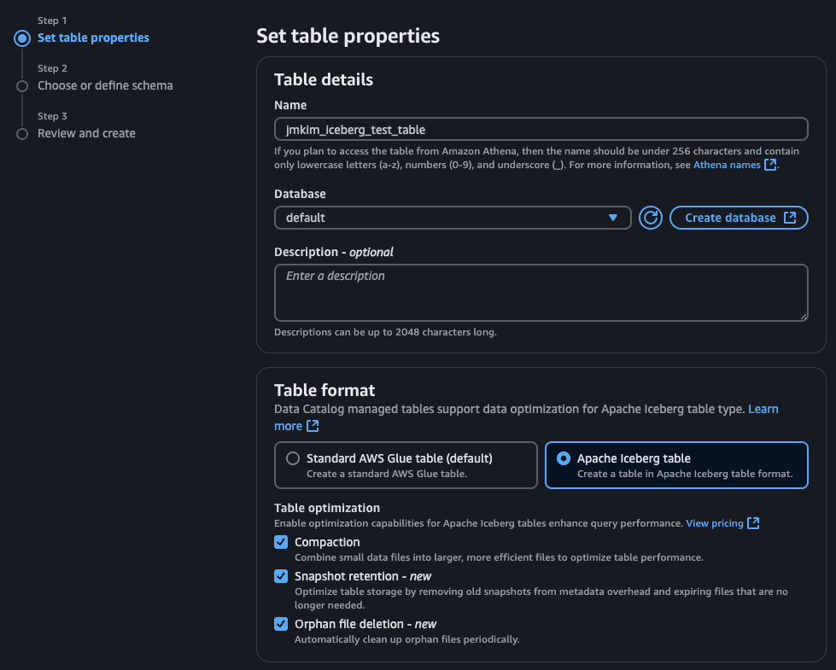836x670 pixels.
Task: Open the View pricing link
Action: coord(715,523)
